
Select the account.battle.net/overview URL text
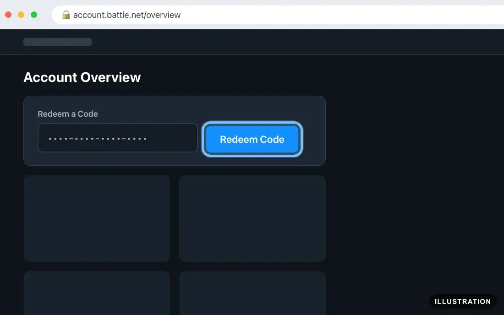127,15
